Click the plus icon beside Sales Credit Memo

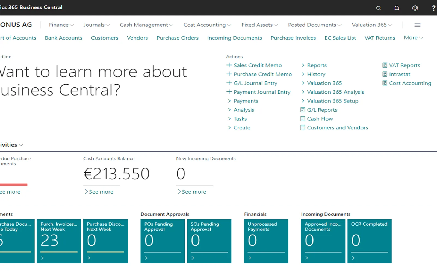pyautogui.click(x=229, y=65)
